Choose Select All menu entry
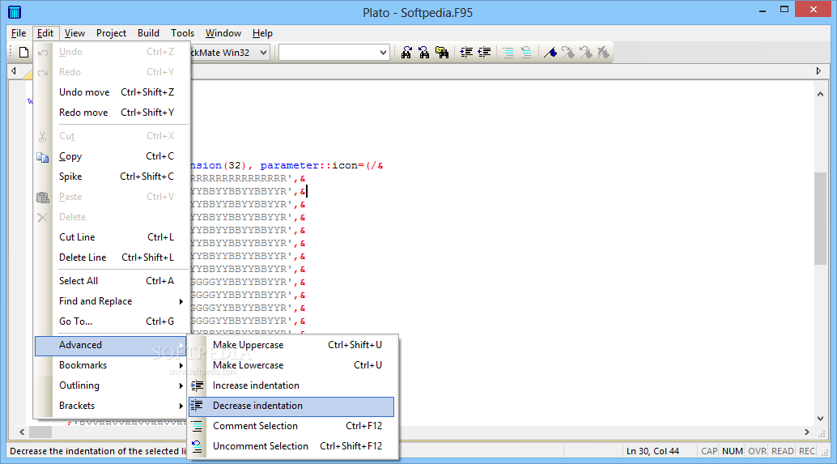The image size is (837, 464). [x=112, y=281]
